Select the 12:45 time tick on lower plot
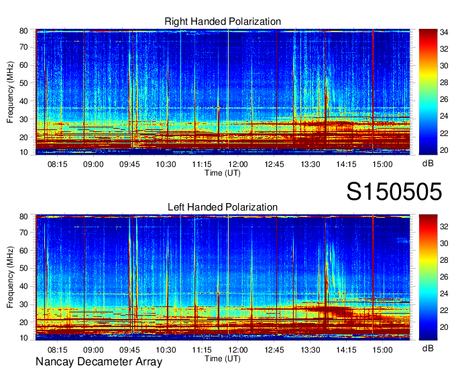Viewport: 456px width, 370px height. 274,350
